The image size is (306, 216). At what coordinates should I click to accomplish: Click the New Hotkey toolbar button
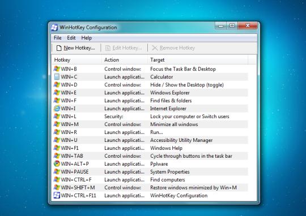point(75,48)
